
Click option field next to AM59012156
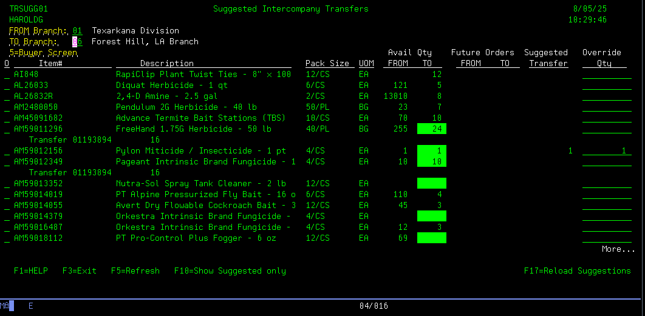7,151
